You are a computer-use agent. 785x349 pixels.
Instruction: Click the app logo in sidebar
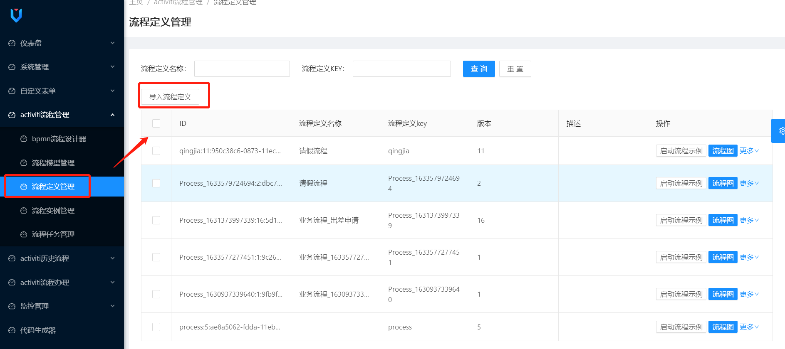[x=16, y=15]
